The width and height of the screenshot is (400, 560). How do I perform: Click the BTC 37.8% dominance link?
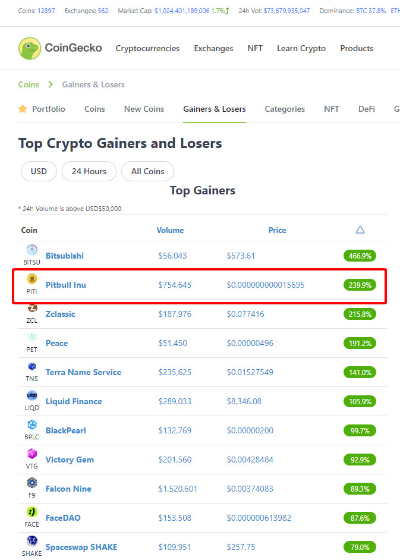371,11
